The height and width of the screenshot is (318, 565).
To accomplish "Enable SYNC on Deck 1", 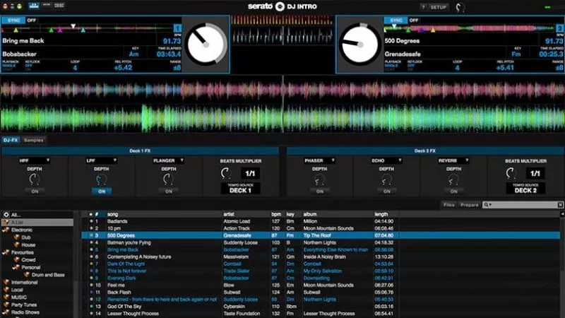I will pyautogui.click(x=13, y=20).
